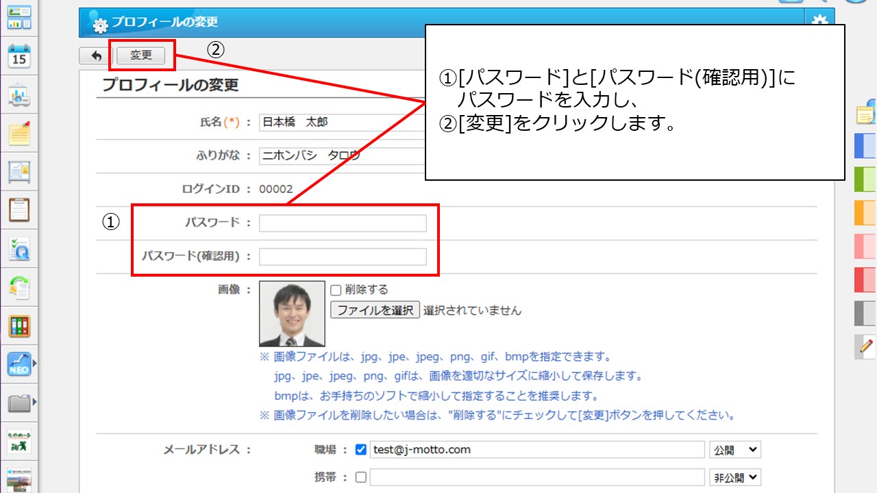
Task: Expand the NEO icon's side arrow menu
Action: coord(35,364)
